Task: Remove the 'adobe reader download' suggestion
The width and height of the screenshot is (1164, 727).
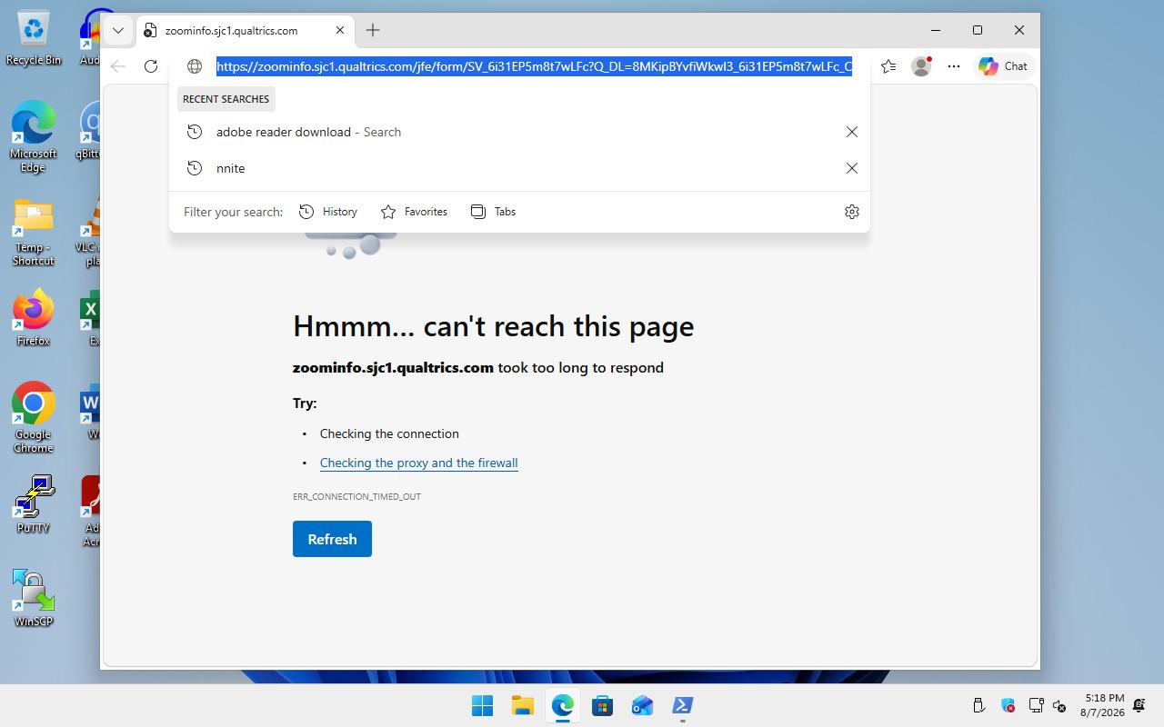Action: pos(852,132)
